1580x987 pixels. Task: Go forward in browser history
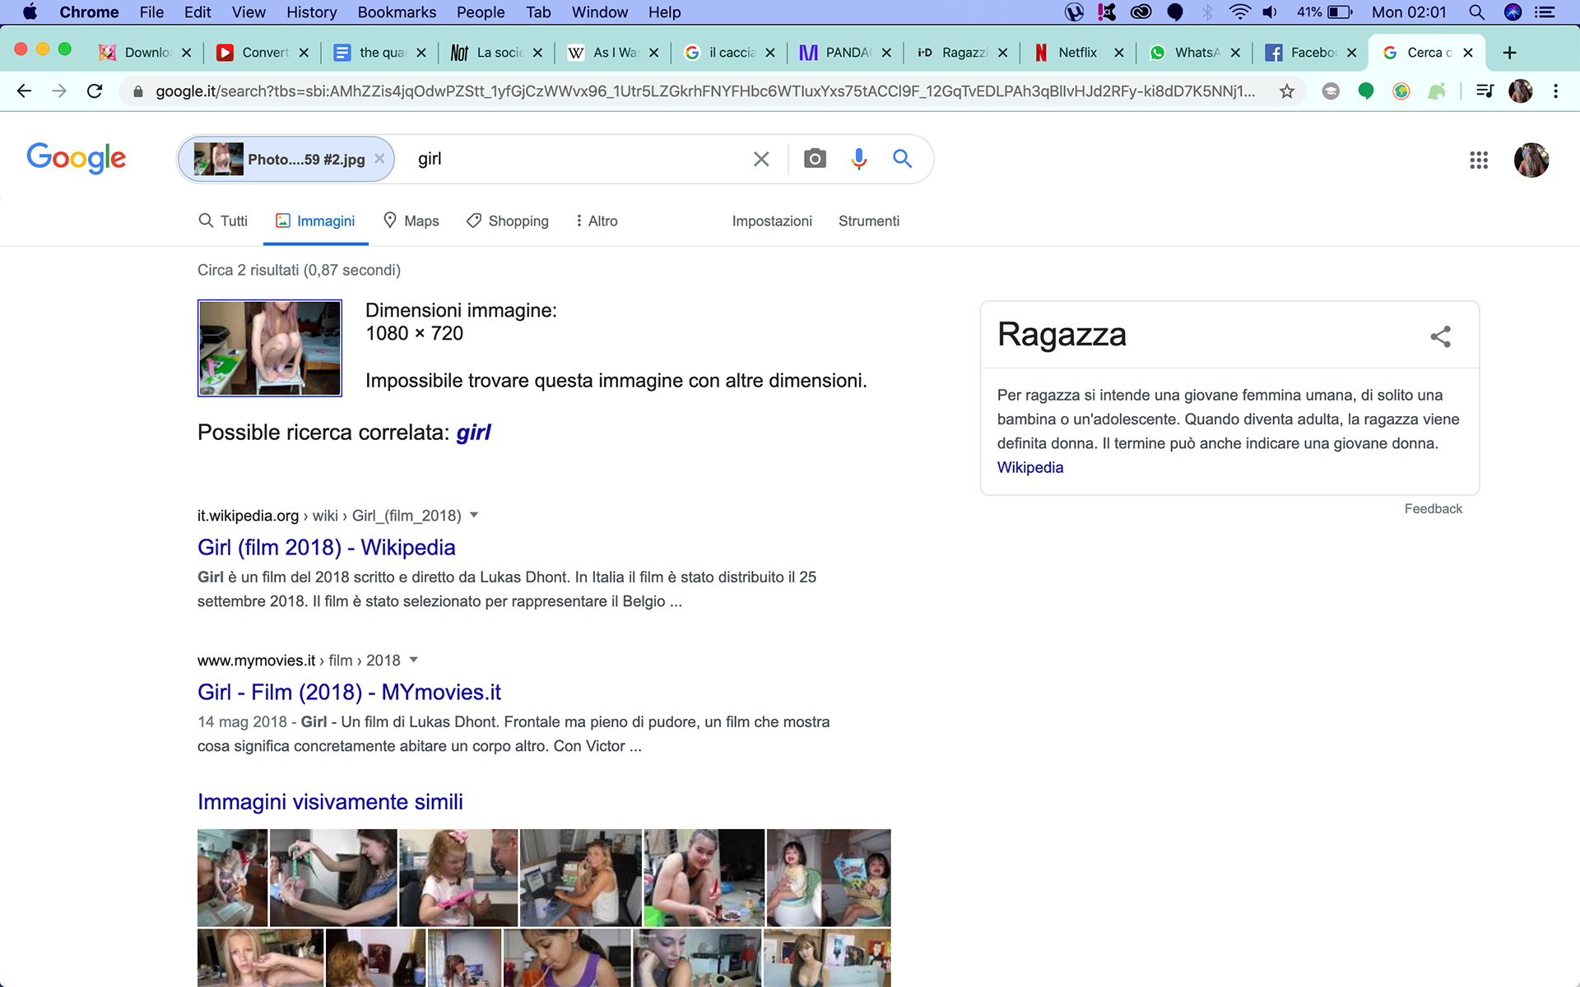click(x=59, y=91)
